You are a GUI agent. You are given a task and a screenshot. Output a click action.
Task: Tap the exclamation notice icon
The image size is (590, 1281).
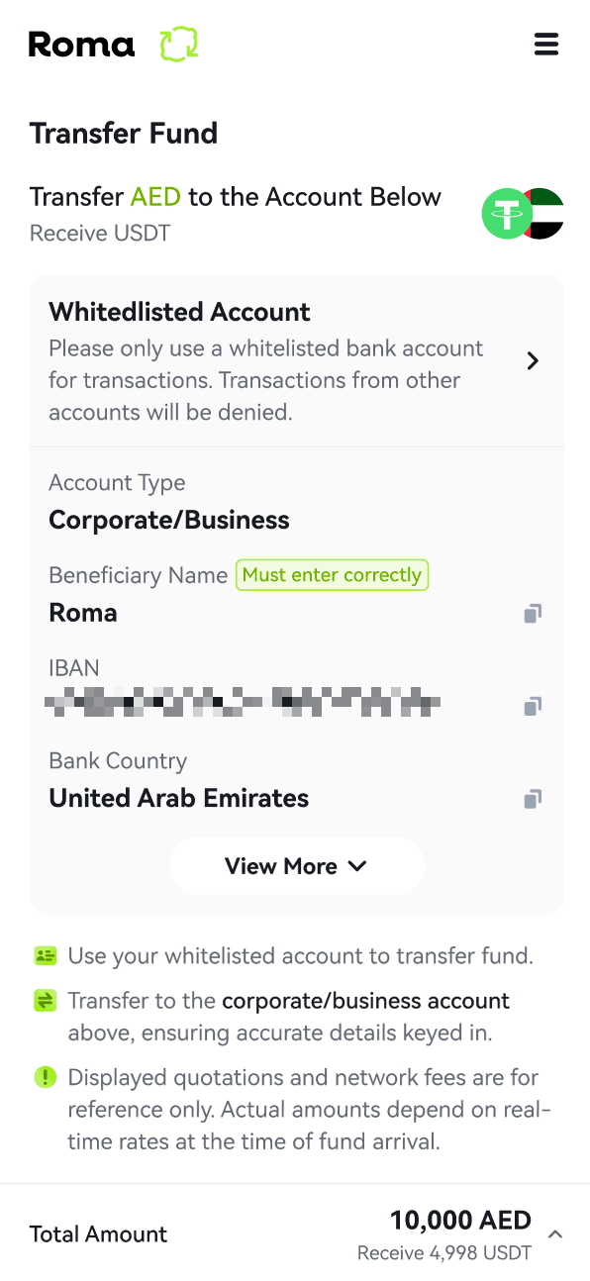pyautogui.click(x=45, y=1077)
